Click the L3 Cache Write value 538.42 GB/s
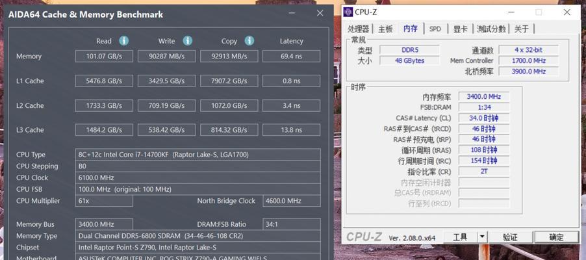Viewport: 586px width, 260px height. click(166, 130)
